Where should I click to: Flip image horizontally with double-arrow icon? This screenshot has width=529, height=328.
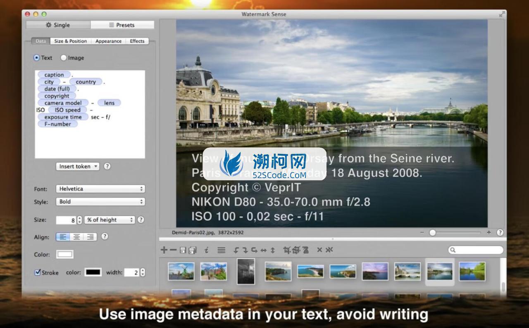(x=264, y=250)
